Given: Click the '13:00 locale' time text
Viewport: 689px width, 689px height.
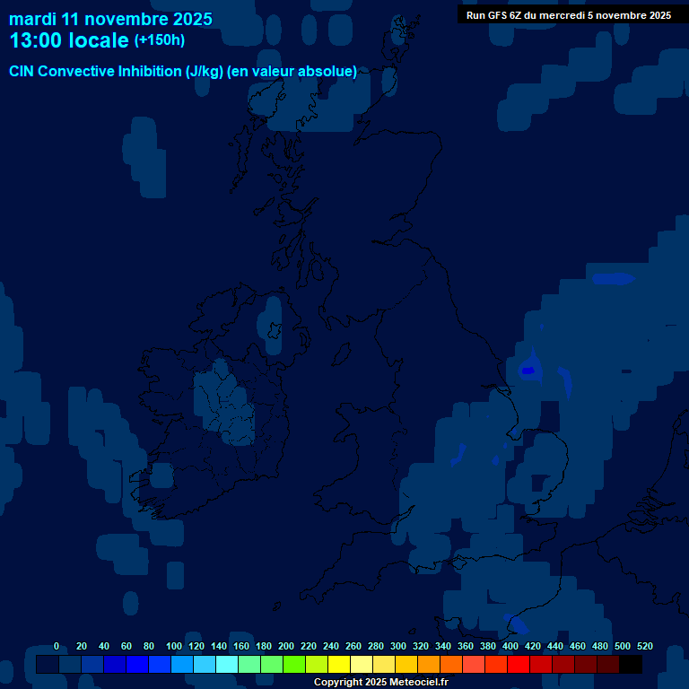Looking at the screenshot, I should (x=68, y=40).
